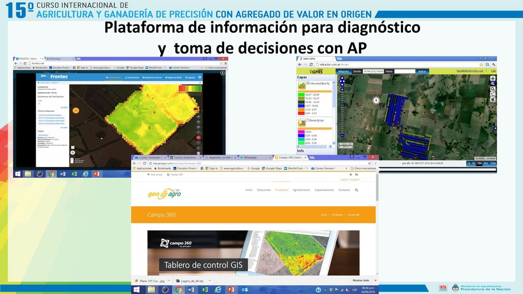
Task: Click Chrome in the Frontec window's taskbar
Action: pos(51,174)
